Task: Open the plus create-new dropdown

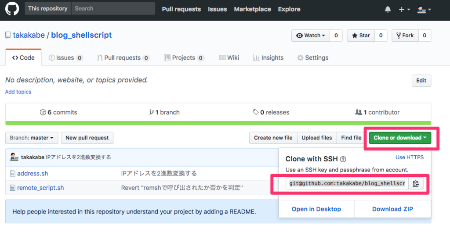Action: [x=404, y=10]
